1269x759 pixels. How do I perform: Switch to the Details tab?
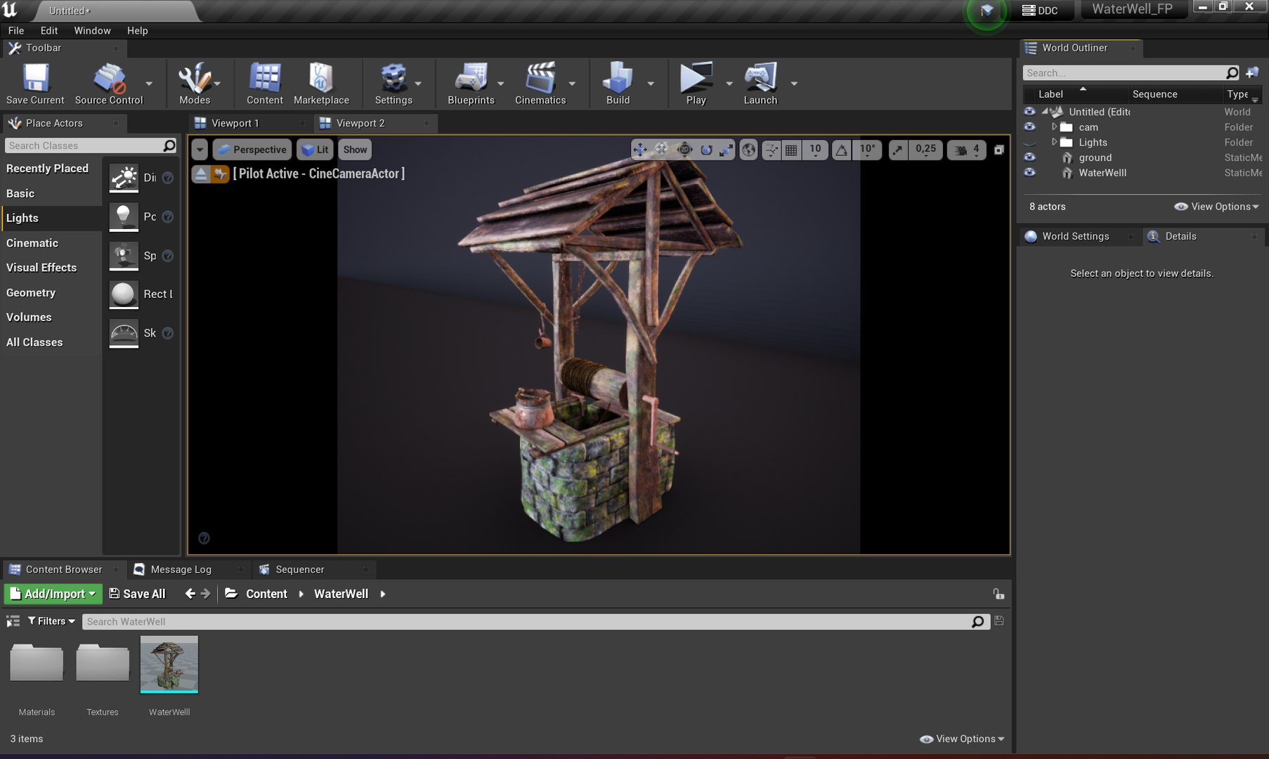tap(1180, 236)
